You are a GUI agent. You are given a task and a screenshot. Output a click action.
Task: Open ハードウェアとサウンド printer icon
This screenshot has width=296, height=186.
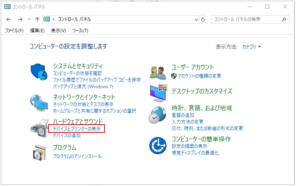point(39,128)
